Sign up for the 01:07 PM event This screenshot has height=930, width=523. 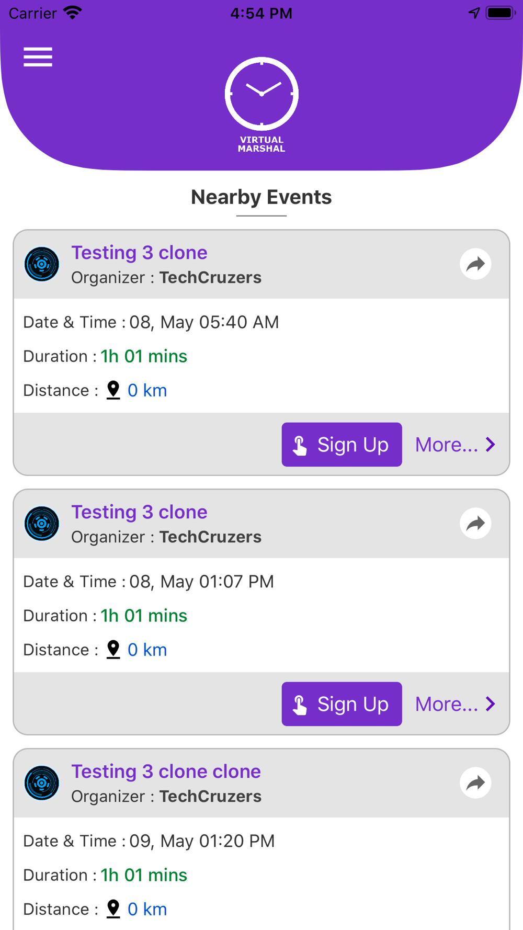pyautogui.click(x=342, y=704)
